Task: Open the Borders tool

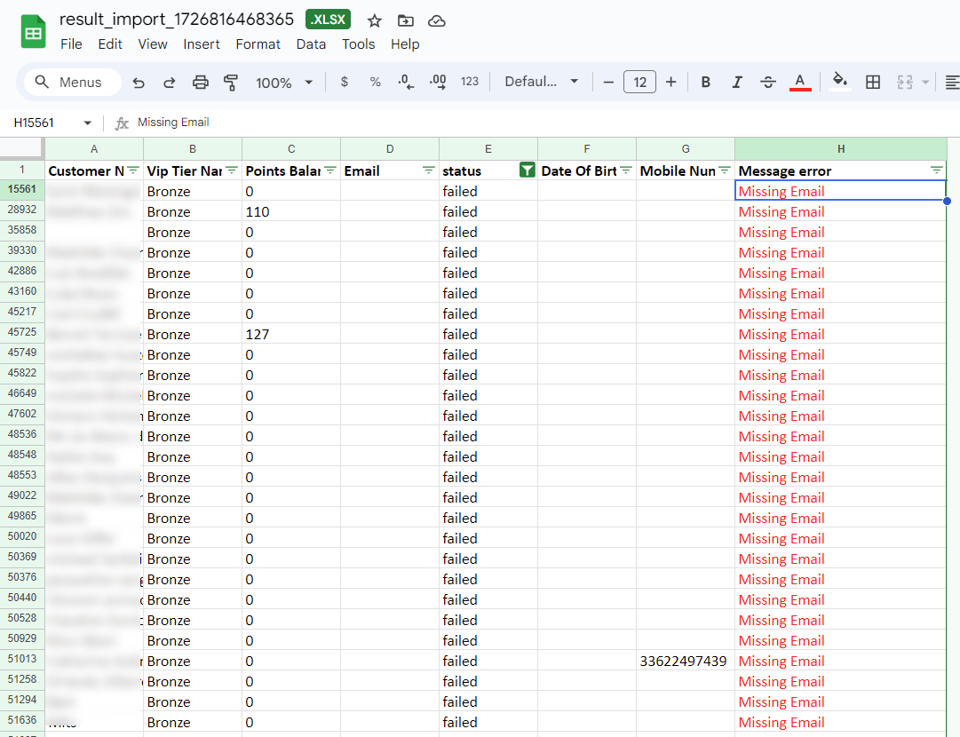Action: 873,83
